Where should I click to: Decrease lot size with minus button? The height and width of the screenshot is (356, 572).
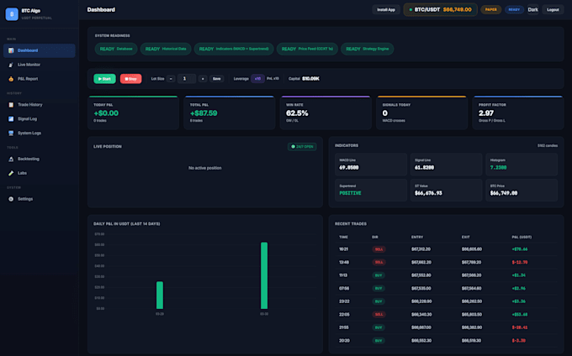pyautogui.click(x=171, y=79)
